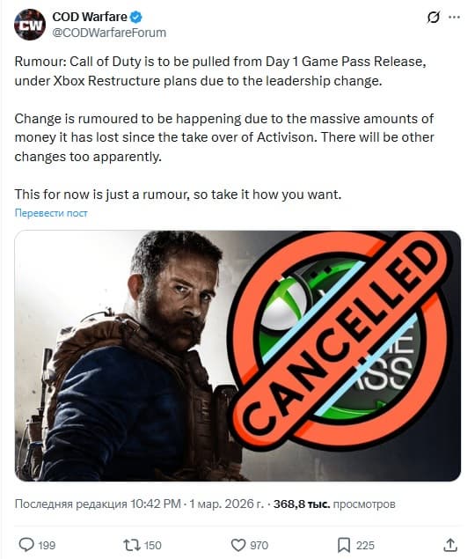This screenshot has width=475, height=559.
Task: Open the attached Cancelled Game Pass image
Action: 237,356
